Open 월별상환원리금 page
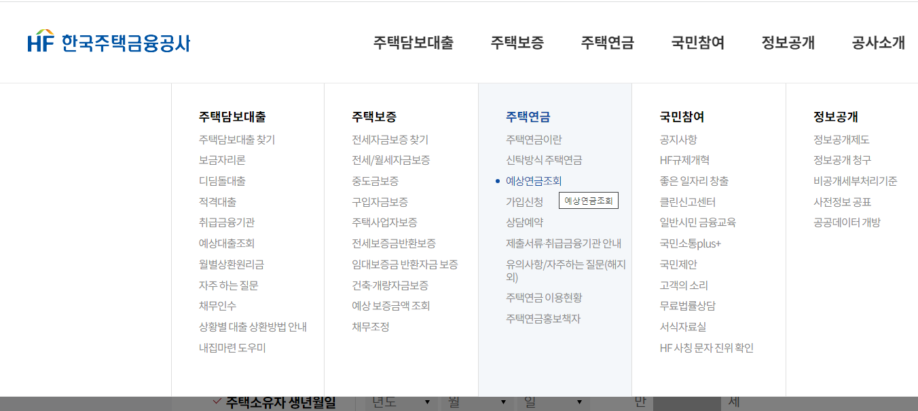 (232, 265)
